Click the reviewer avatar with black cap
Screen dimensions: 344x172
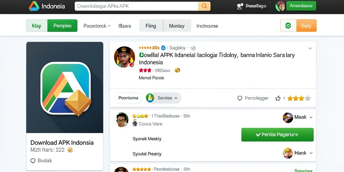[x=124, y=57]
